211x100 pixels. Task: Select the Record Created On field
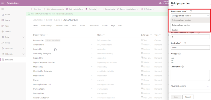[41, 98]
